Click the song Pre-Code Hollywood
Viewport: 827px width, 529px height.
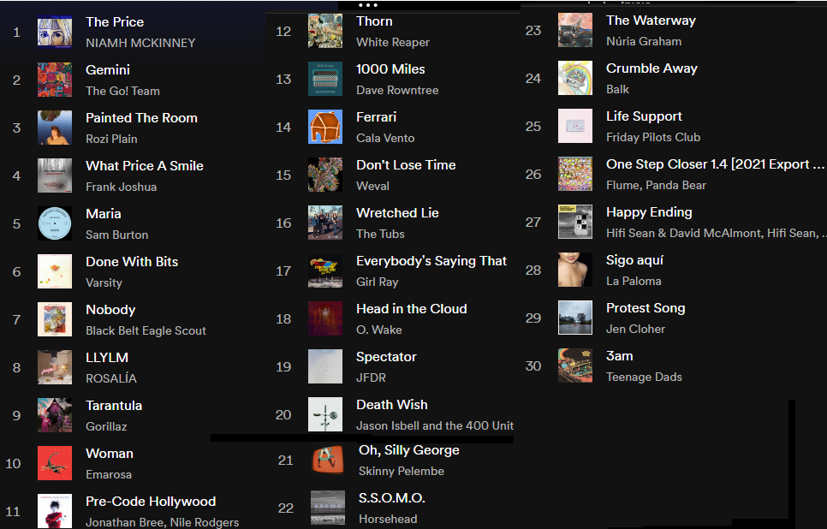[151, 501]
